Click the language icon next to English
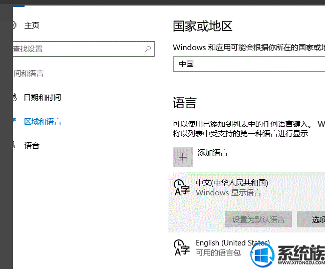This screenshot has width=325, height=269. pos(182,247)
